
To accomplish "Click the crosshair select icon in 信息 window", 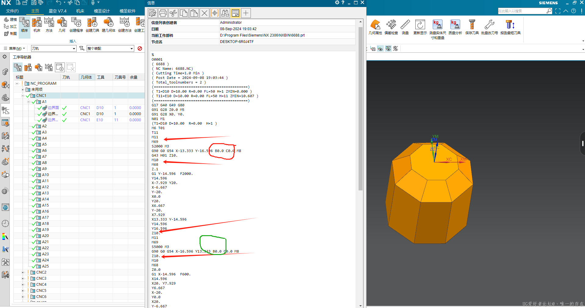I will tap(215, 13).
